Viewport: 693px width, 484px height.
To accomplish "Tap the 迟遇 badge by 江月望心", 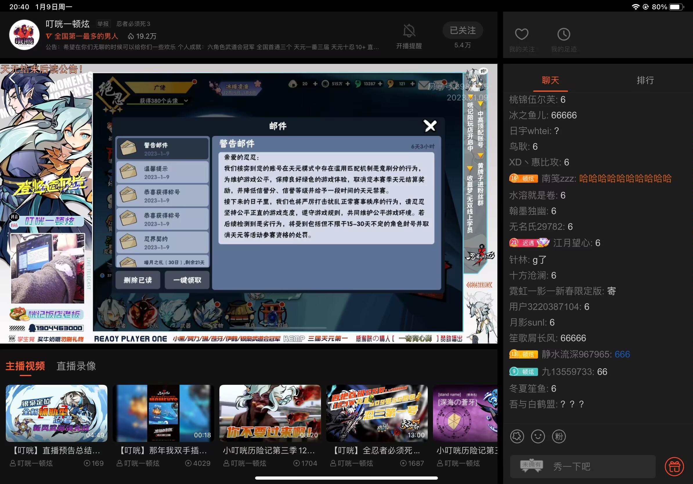I will (529, 243).
